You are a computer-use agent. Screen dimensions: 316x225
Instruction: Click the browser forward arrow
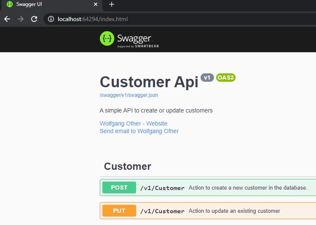(x=21, y=19)
